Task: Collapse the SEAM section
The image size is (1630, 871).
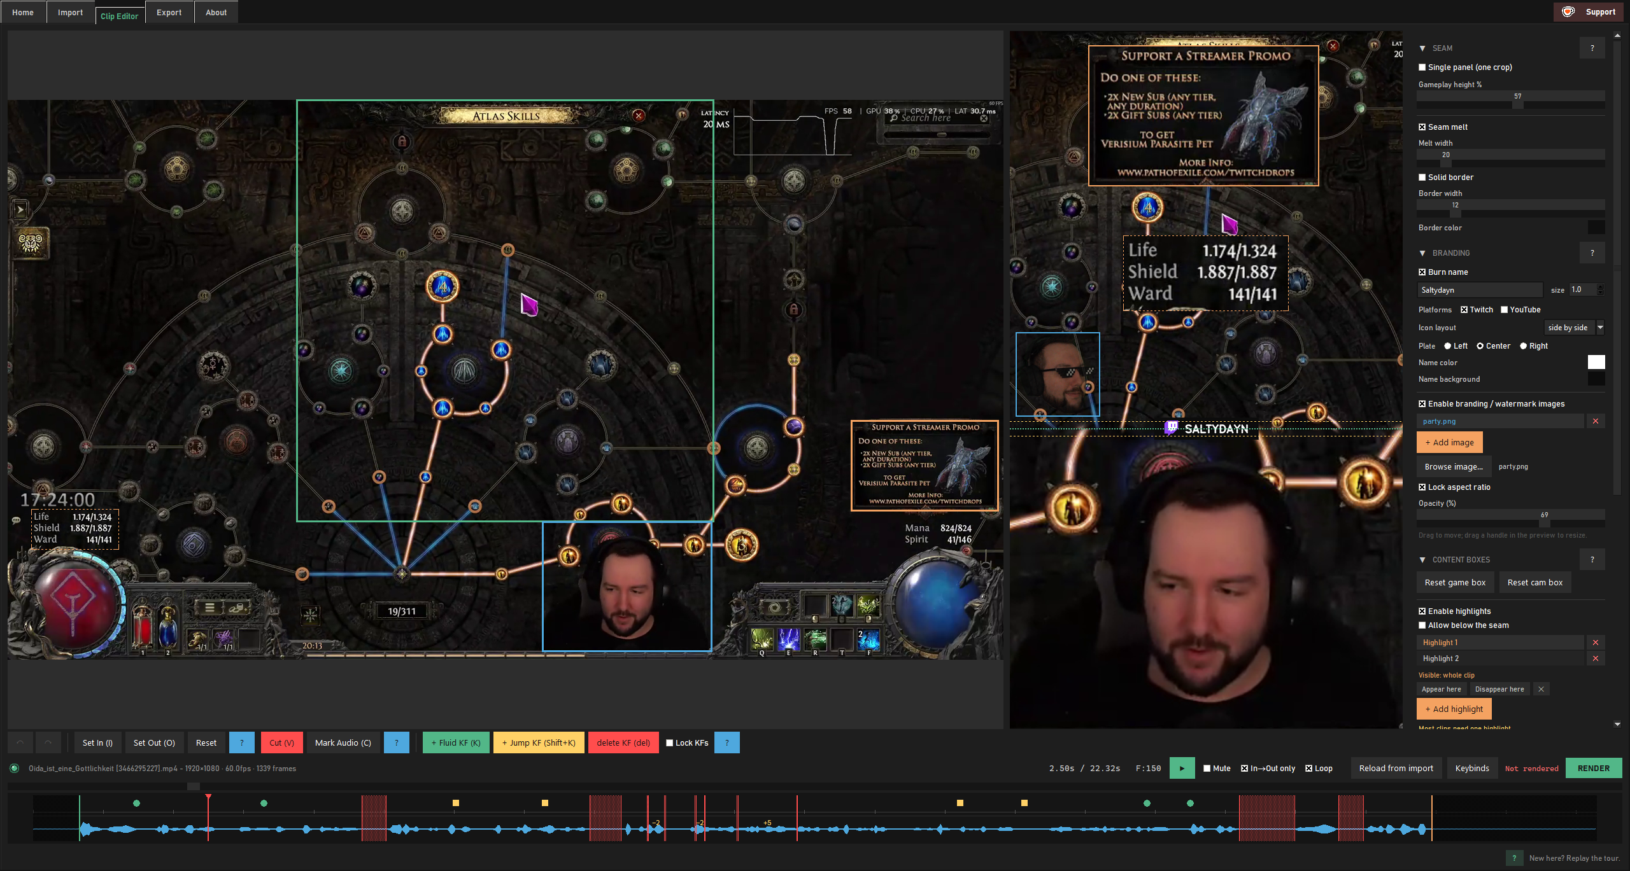Action: [x=1422, y=48]
